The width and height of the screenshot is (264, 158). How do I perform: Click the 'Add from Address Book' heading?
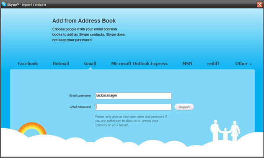[84, 20]
